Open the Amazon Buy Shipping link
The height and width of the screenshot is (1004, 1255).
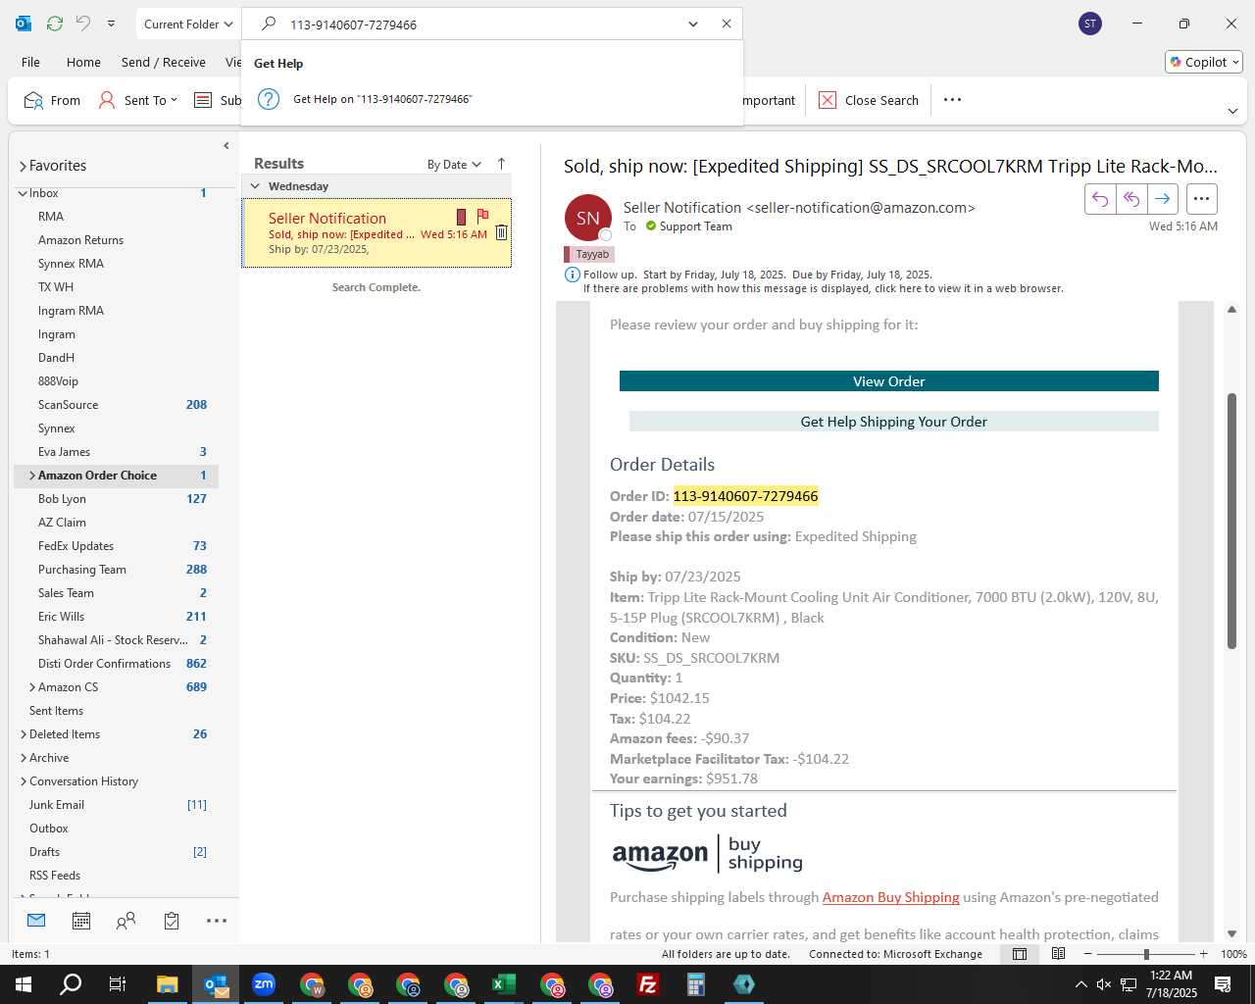point(890,897)
